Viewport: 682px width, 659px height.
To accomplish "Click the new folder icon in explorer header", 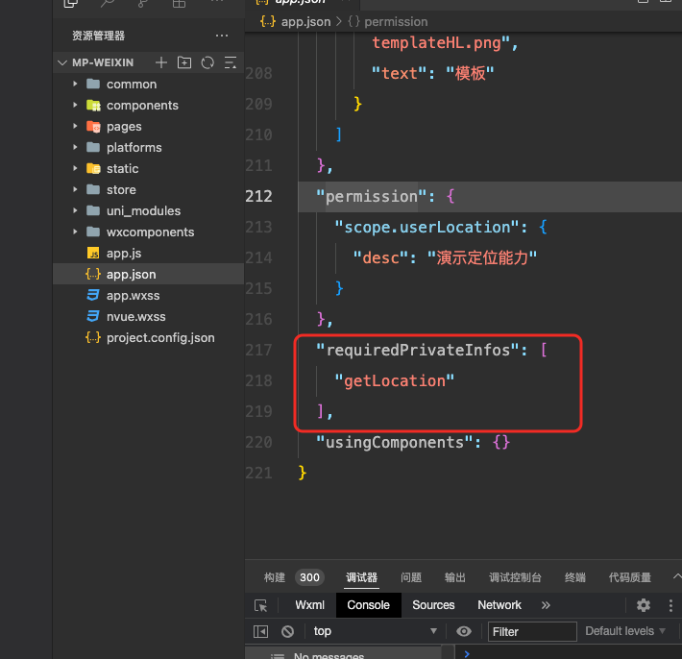I will pos(184,62).
